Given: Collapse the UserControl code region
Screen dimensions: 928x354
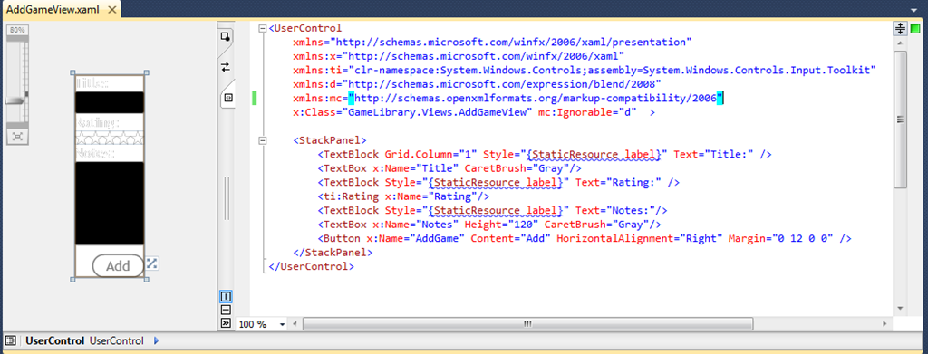Looking at the screenshot, I should click(x=262, y=28).
